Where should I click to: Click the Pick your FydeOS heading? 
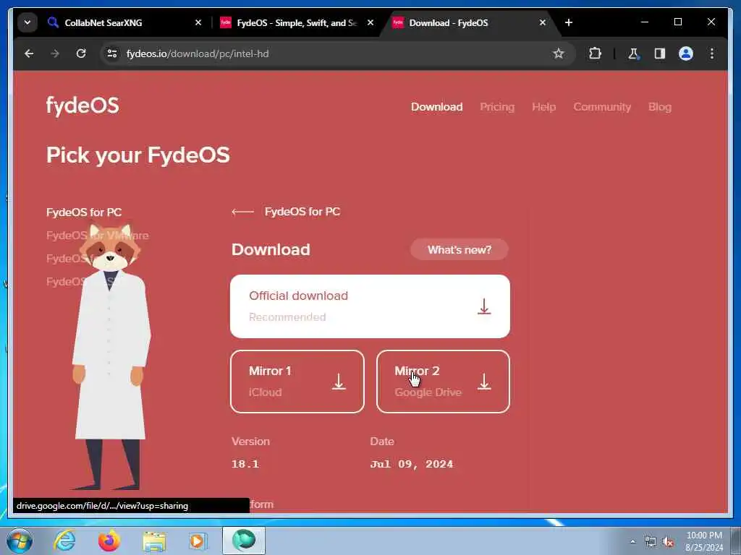pyautogui.click(x=138, y=155)
